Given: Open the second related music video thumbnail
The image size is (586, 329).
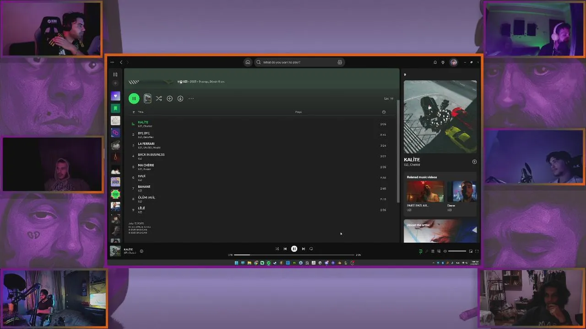Looking at the screenshot, I should [x=462, y=191].
